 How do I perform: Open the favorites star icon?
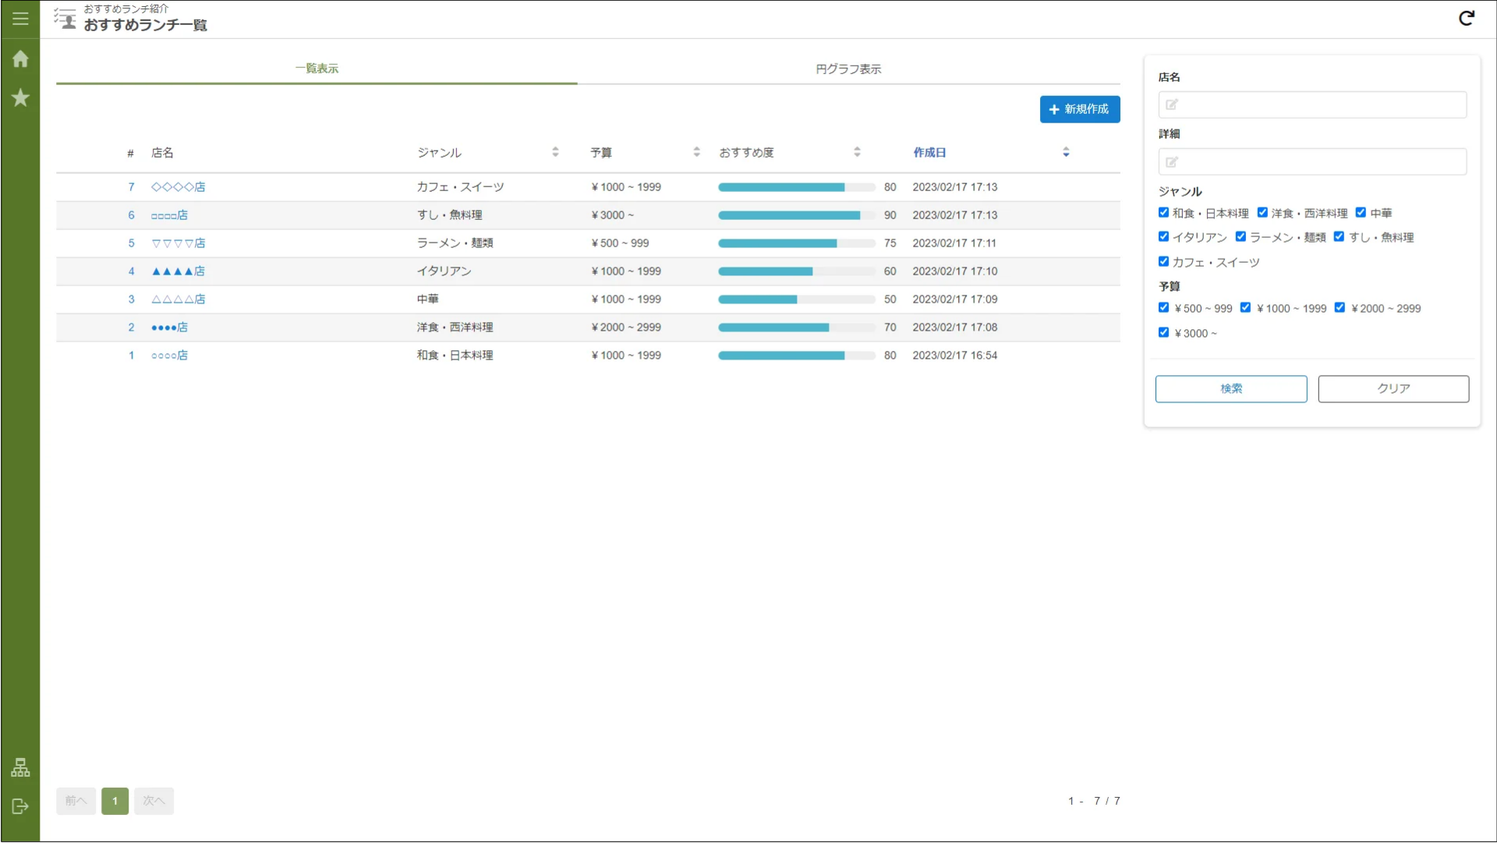(20, 97)
